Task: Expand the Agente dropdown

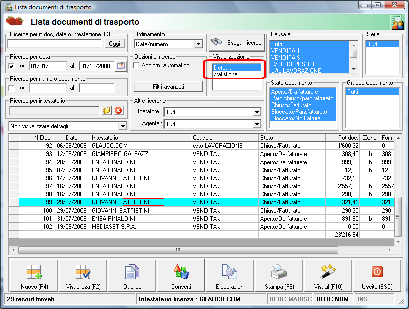Action: [x=257, y=124]
